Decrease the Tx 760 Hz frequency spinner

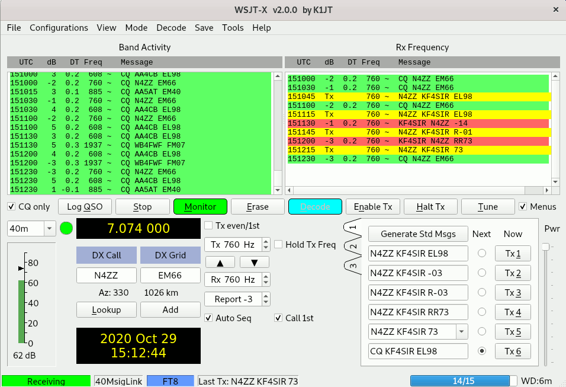[x=266, y=248]
